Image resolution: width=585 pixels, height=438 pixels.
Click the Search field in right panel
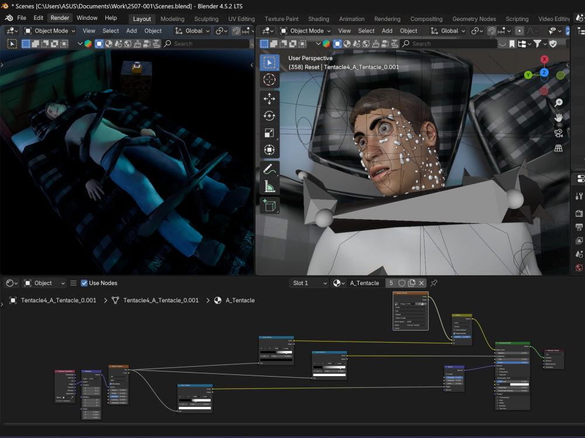(x=449, y=44)
